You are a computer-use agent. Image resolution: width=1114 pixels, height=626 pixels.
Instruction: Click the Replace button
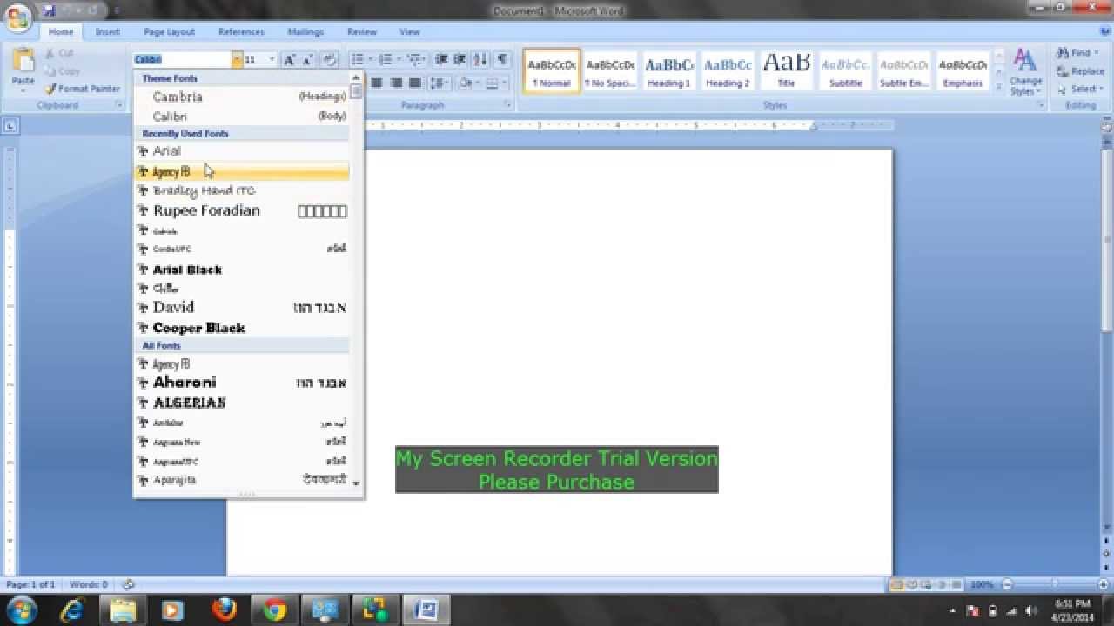point(1080,71)
